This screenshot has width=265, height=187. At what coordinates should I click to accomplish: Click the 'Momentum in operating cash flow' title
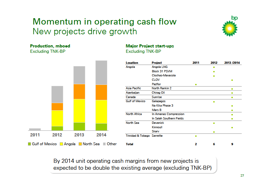click(104, 22)
